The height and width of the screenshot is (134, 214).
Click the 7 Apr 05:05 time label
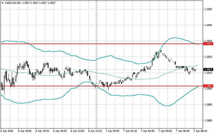coord(165,131)
